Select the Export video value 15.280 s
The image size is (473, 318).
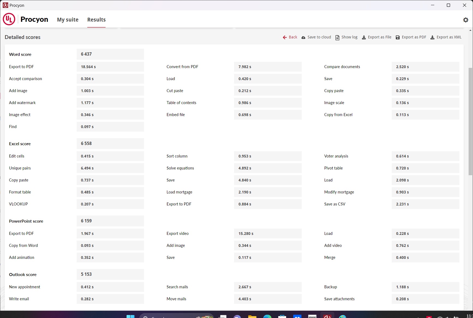point(268,234)
